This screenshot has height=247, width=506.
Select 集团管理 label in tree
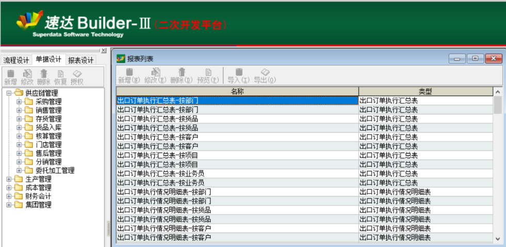coord(38,204)
